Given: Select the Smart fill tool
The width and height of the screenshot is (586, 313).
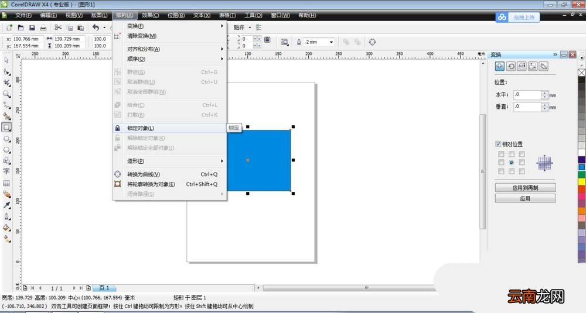Looking at the screenshot, I should [6, 116].
